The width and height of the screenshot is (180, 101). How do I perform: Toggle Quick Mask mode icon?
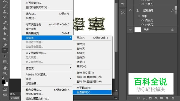click(x=5, y=89)
